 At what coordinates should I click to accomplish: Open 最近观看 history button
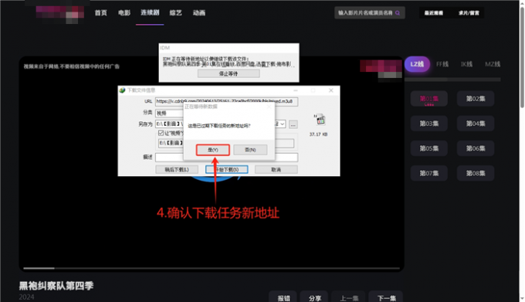tap(434, 13)
